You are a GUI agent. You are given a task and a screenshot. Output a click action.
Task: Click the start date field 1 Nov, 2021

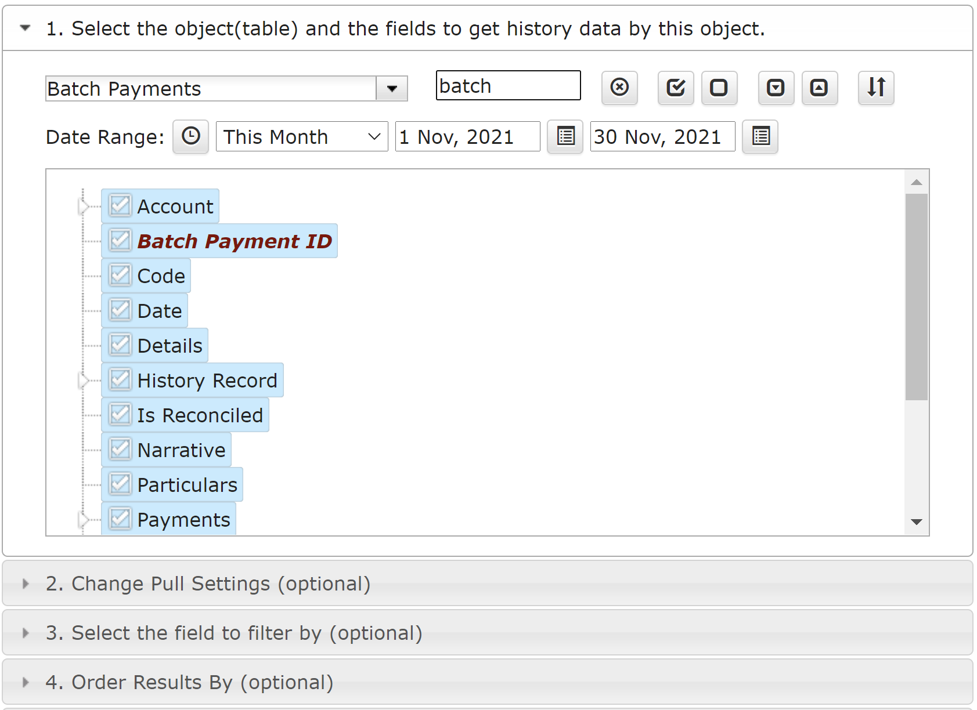tap(467, 137)
